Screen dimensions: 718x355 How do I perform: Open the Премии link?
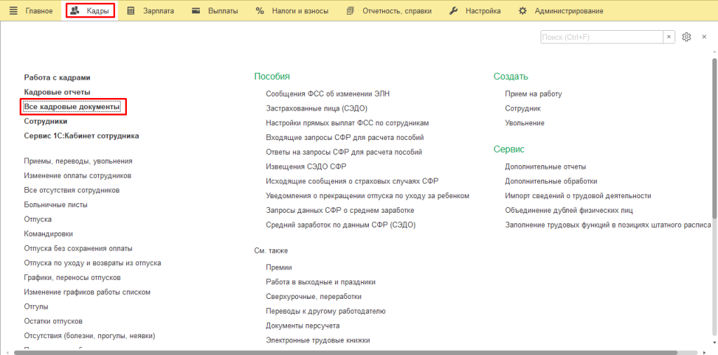click(279, 267)
